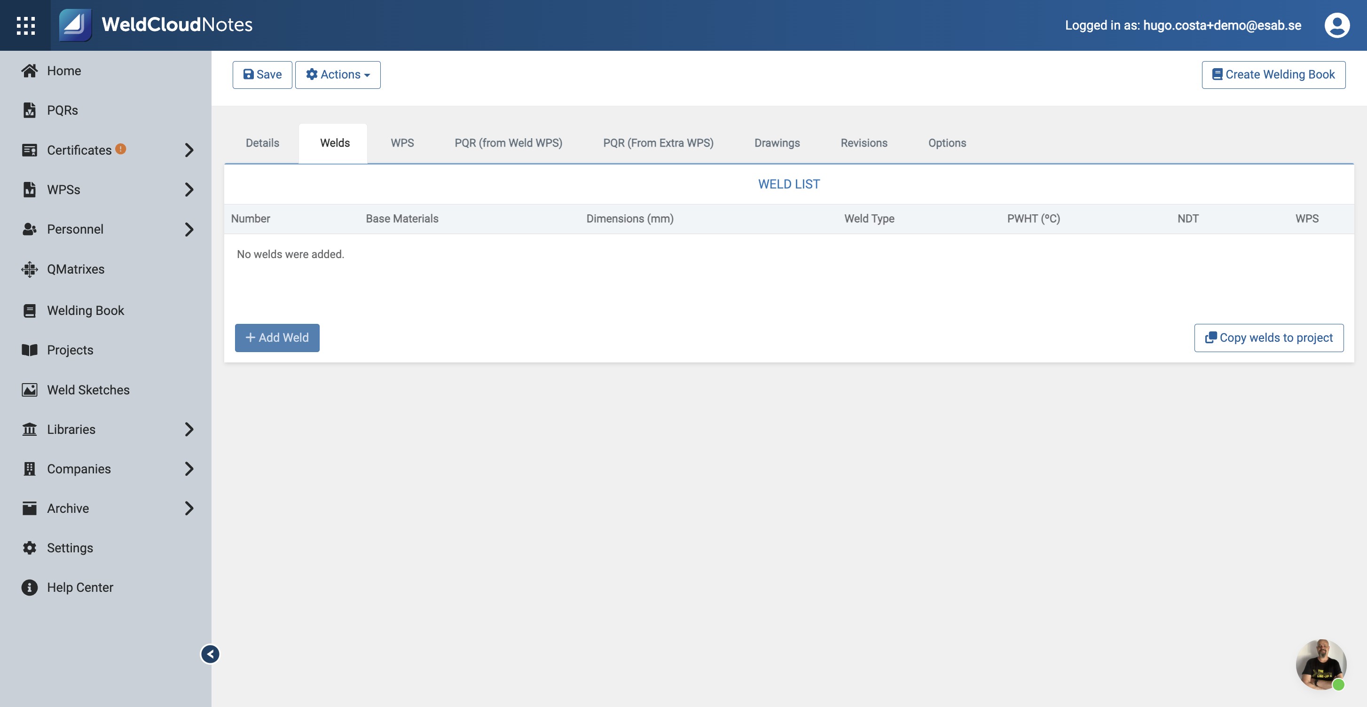
Task: Click the Save button
Action: point(262,75)
